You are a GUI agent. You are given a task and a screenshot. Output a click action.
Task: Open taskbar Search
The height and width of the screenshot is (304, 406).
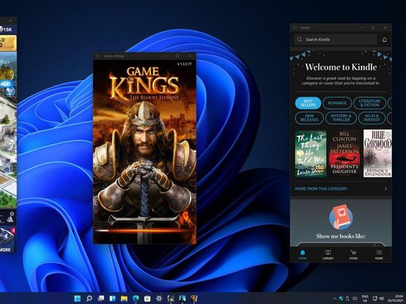[x=90, y=298]
